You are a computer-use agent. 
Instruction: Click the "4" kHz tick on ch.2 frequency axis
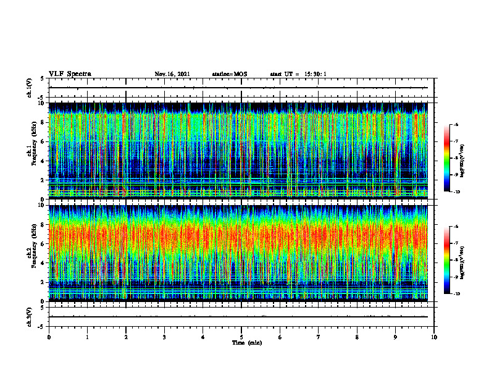(x=43, y=263)
